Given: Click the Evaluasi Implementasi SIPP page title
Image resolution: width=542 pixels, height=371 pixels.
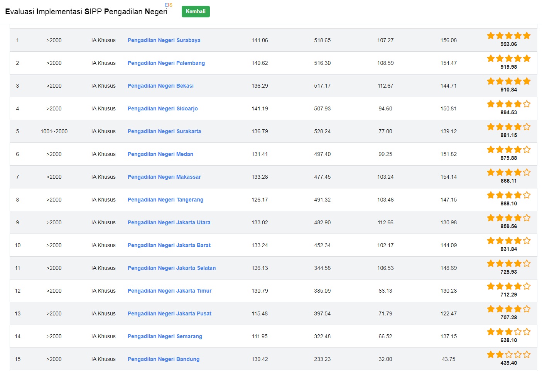Looking at the screenshot, I should [x=86, y=12].
